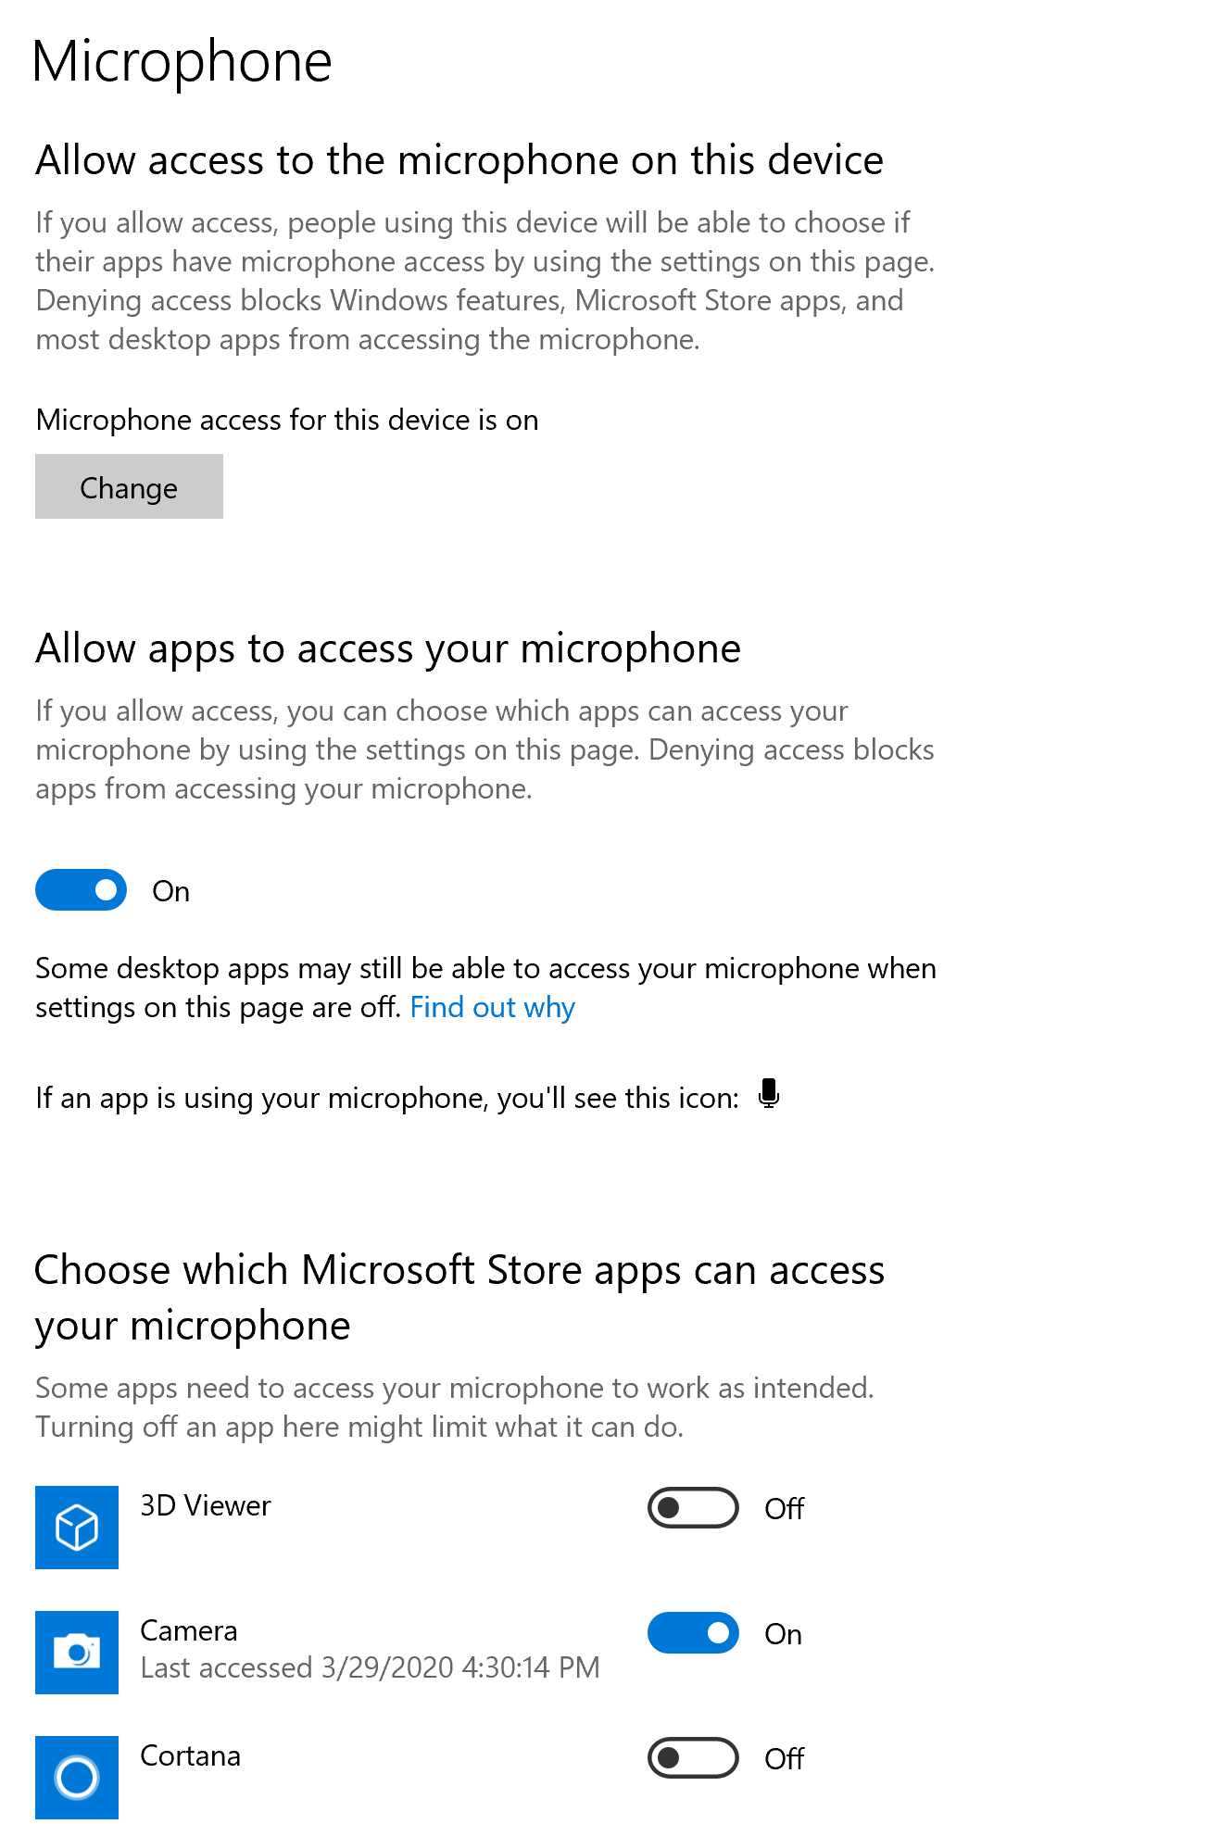Viewport: 1208px width, 1824px height.
Task: Click the Allow apps to access heading
Action: click(x=388, y=648)
